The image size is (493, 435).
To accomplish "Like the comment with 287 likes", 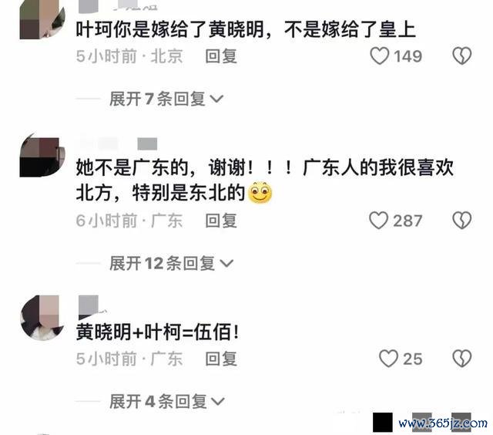I will click(x=378, y=221).
